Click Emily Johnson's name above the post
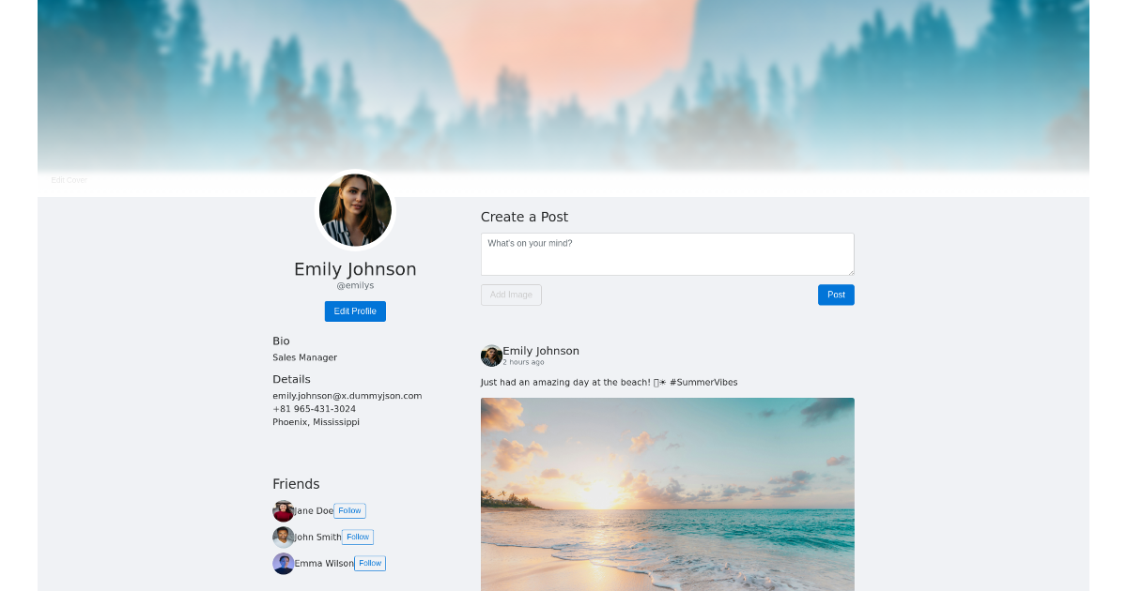 coord(540,350)
